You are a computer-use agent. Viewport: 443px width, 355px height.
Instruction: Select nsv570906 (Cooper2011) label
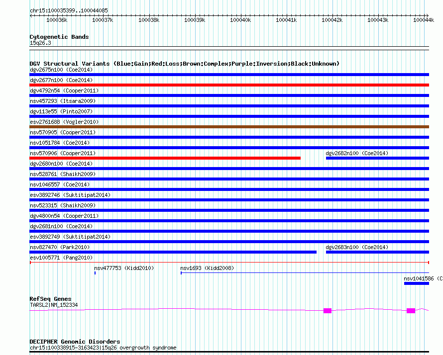63,153
